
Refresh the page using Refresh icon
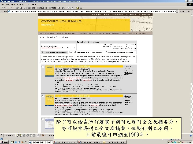(21, 8)
